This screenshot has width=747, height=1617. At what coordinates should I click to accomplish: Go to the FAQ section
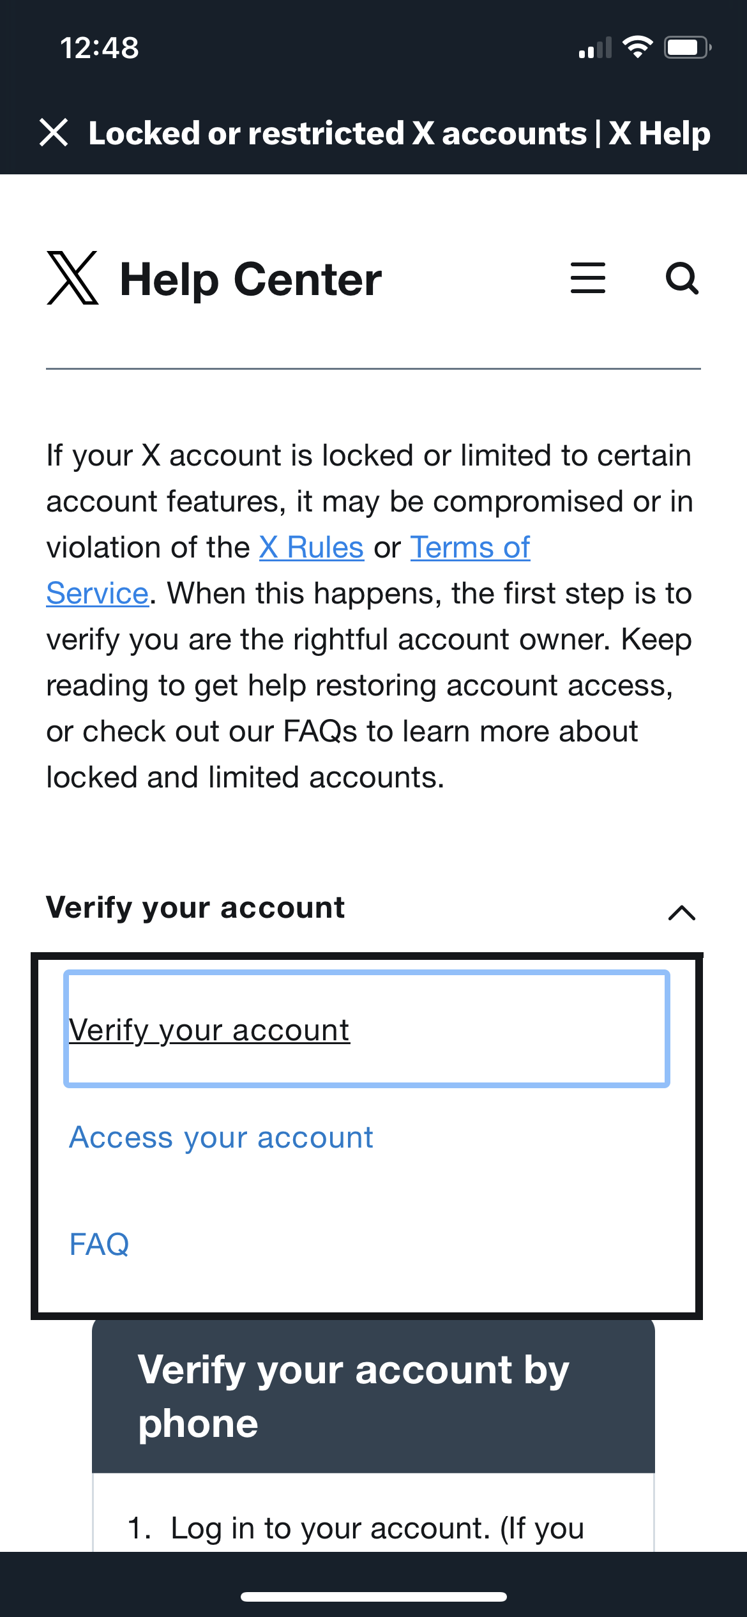point(100,1244)
